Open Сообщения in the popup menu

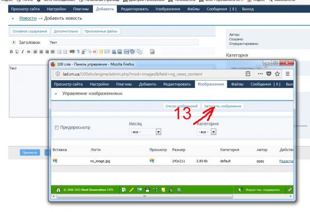coord(266,84)
